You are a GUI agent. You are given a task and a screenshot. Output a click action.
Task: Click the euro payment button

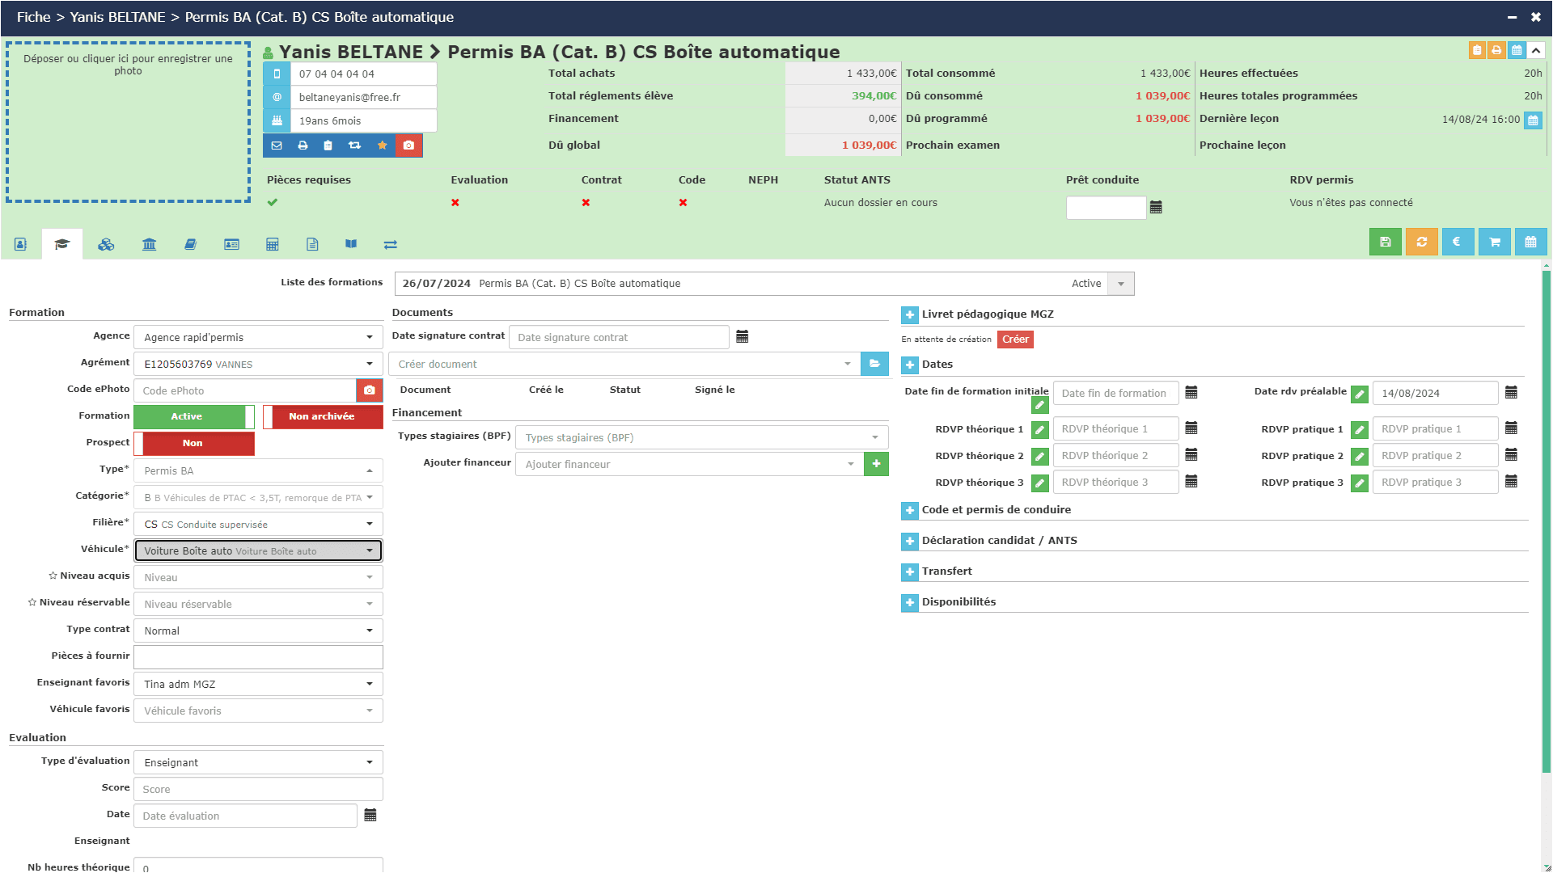point(1458,242)
